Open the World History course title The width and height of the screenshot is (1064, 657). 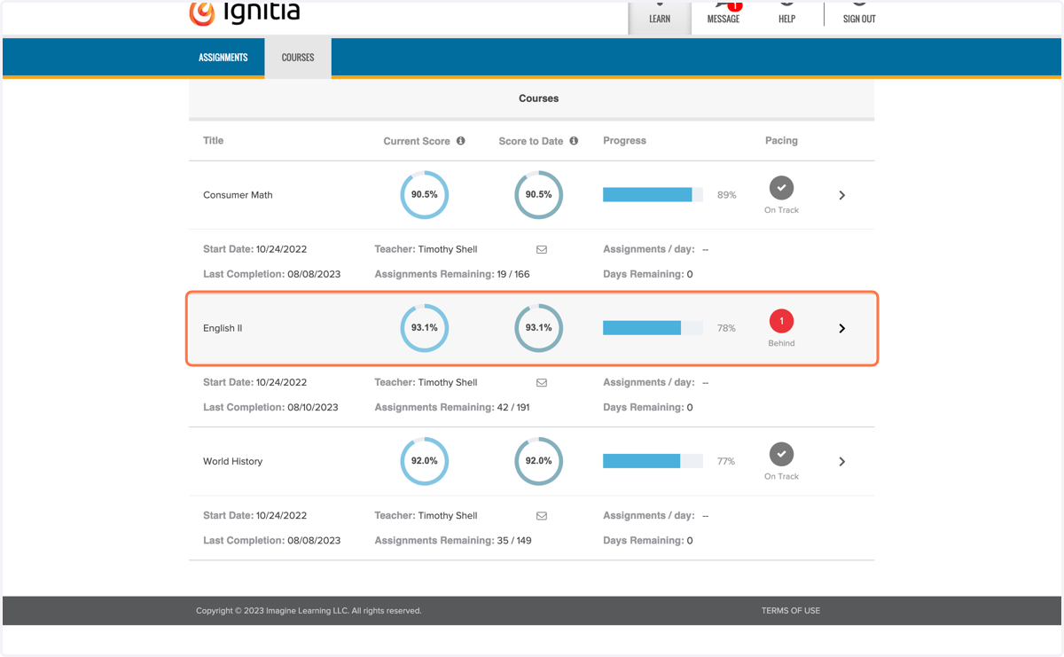point(232,461)
